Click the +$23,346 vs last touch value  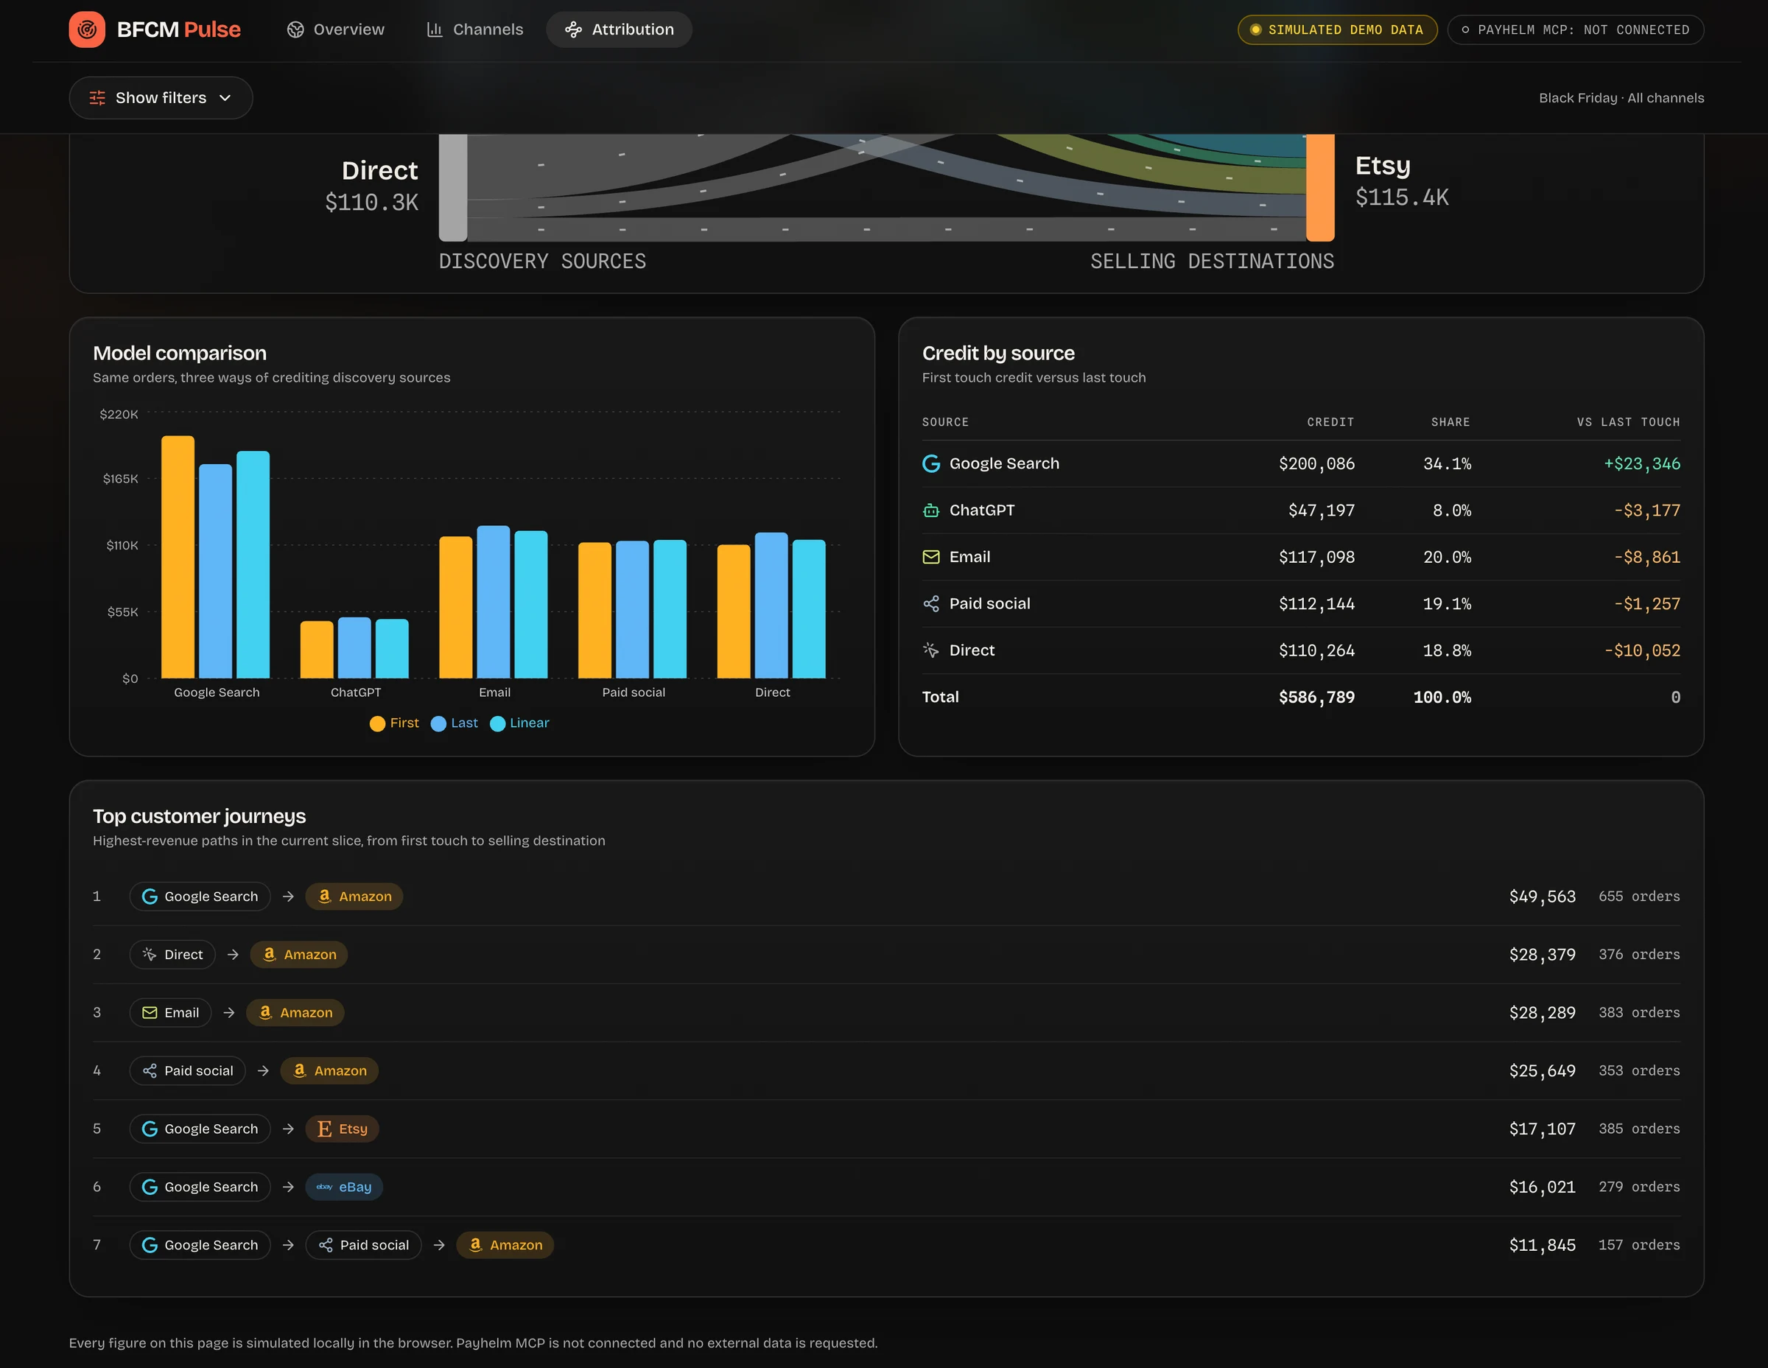pos(1642,464)
